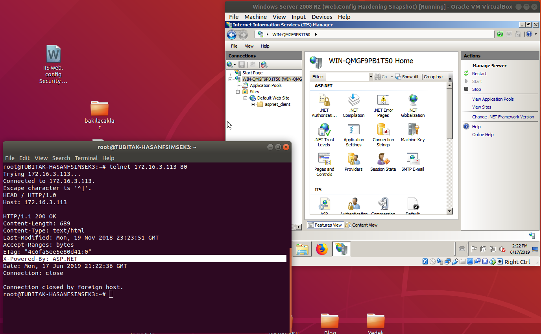Click View Sites link

[482, 107]
